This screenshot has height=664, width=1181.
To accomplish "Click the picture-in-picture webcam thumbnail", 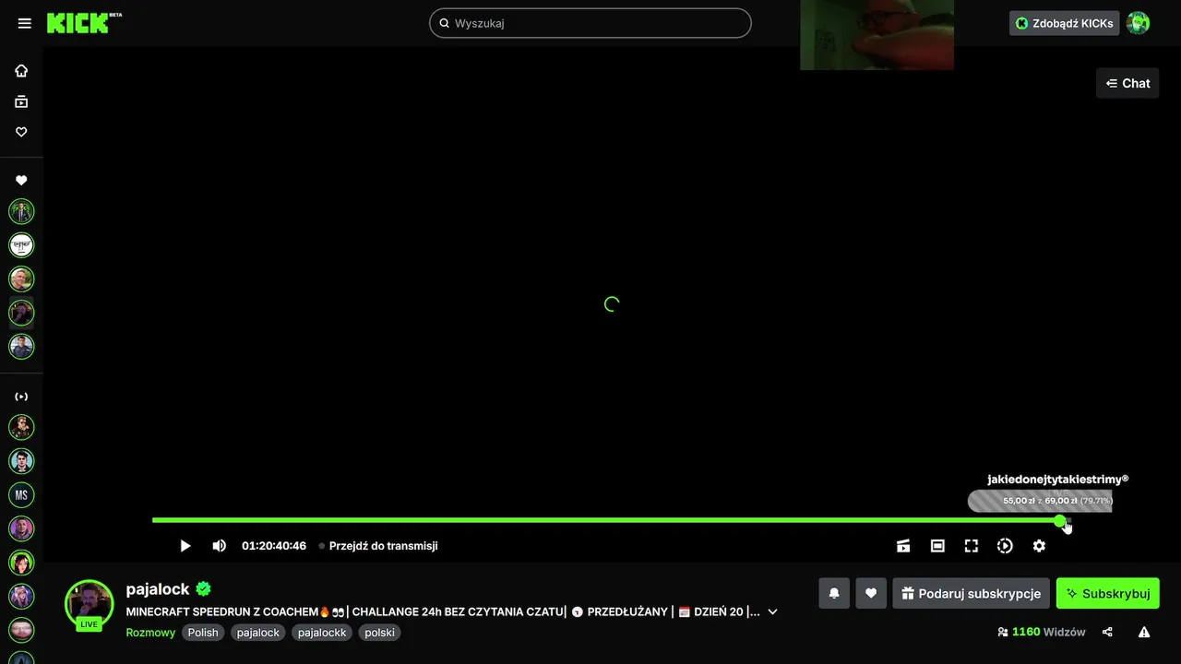I will coord(877,35).
